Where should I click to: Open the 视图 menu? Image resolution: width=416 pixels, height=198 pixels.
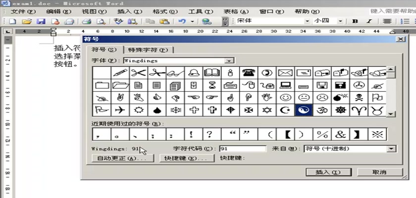[x=94, y=12]
